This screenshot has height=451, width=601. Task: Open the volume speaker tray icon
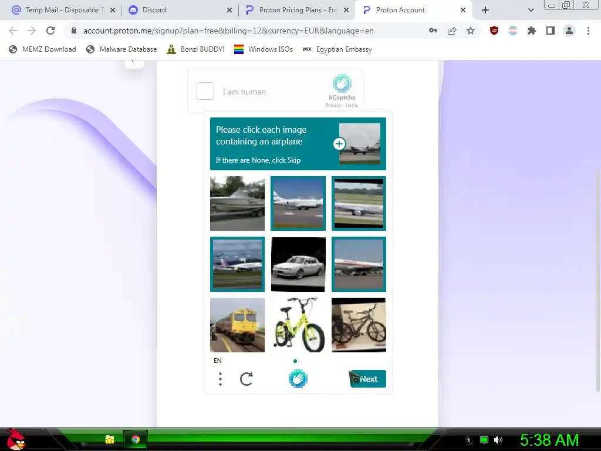click(498, 440)
